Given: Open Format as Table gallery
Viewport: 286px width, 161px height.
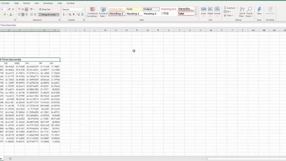Looking at the screenshot, I should [x=103, y=12].
